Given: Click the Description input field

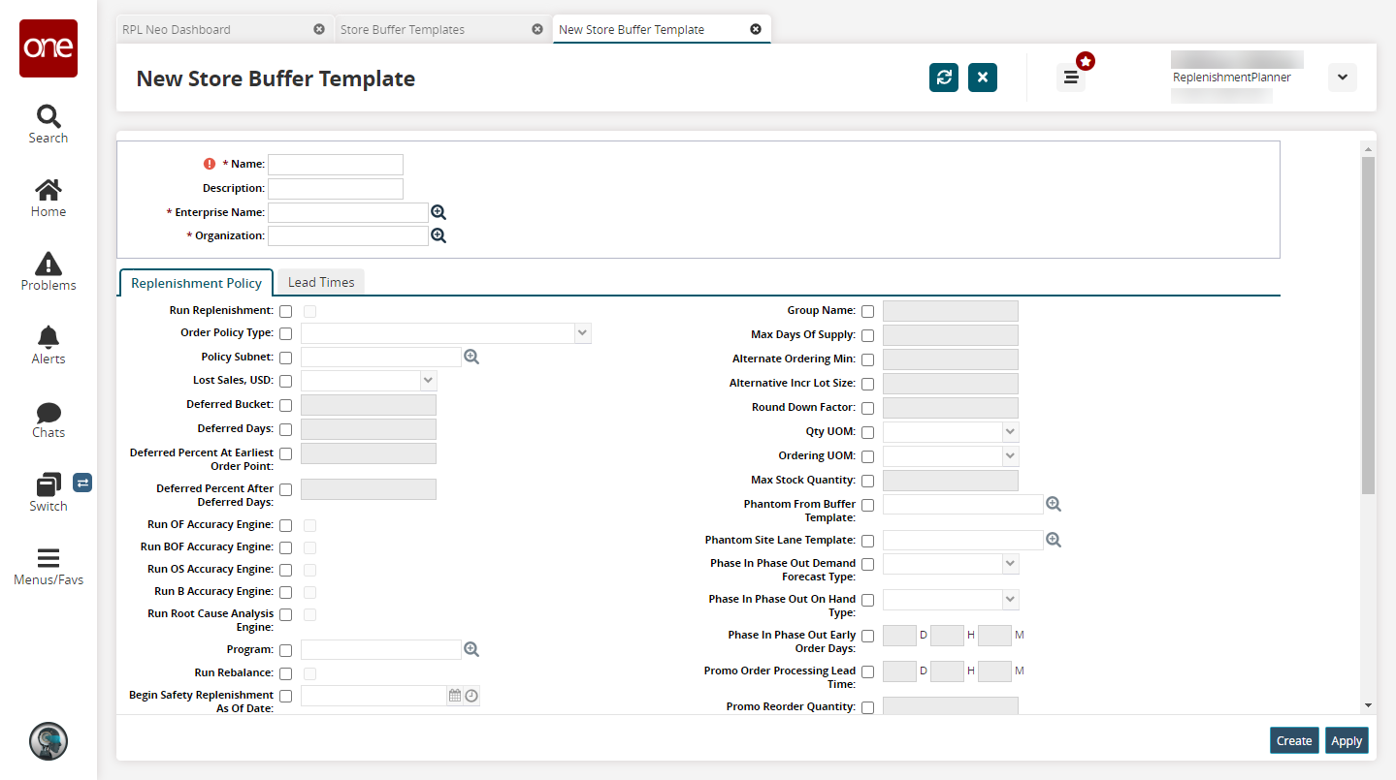Looking at the screenshot, I should (x=336, y=188).
